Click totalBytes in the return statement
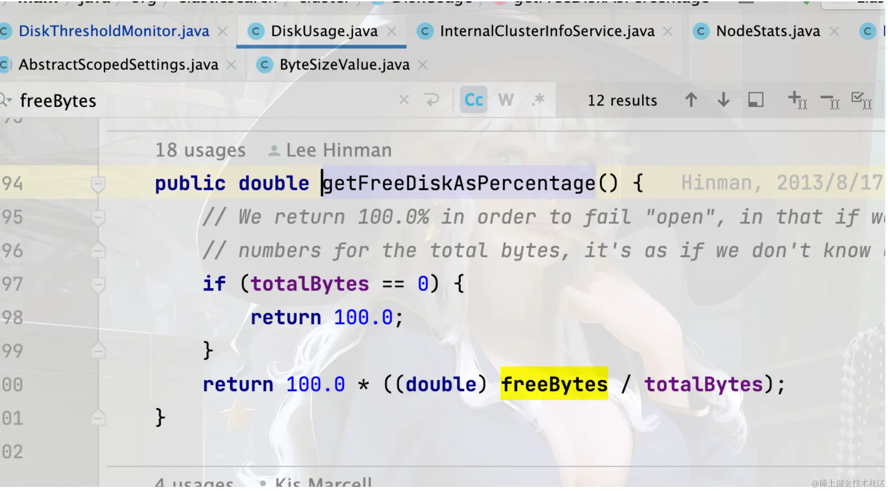The height and width of the screenshot is (491, 888). (703, 384)
